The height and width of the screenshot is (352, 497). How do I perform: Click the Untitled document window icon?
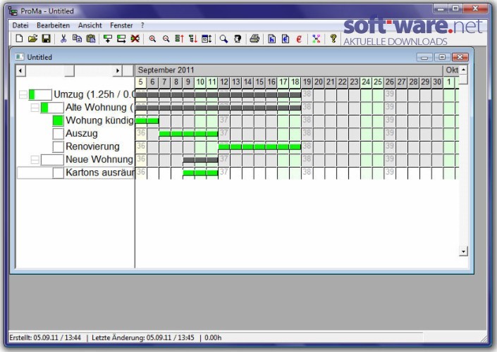pos(20,56)
